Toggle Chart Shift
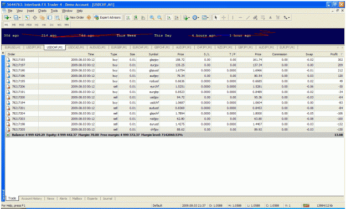 click(x=177, y=18)
